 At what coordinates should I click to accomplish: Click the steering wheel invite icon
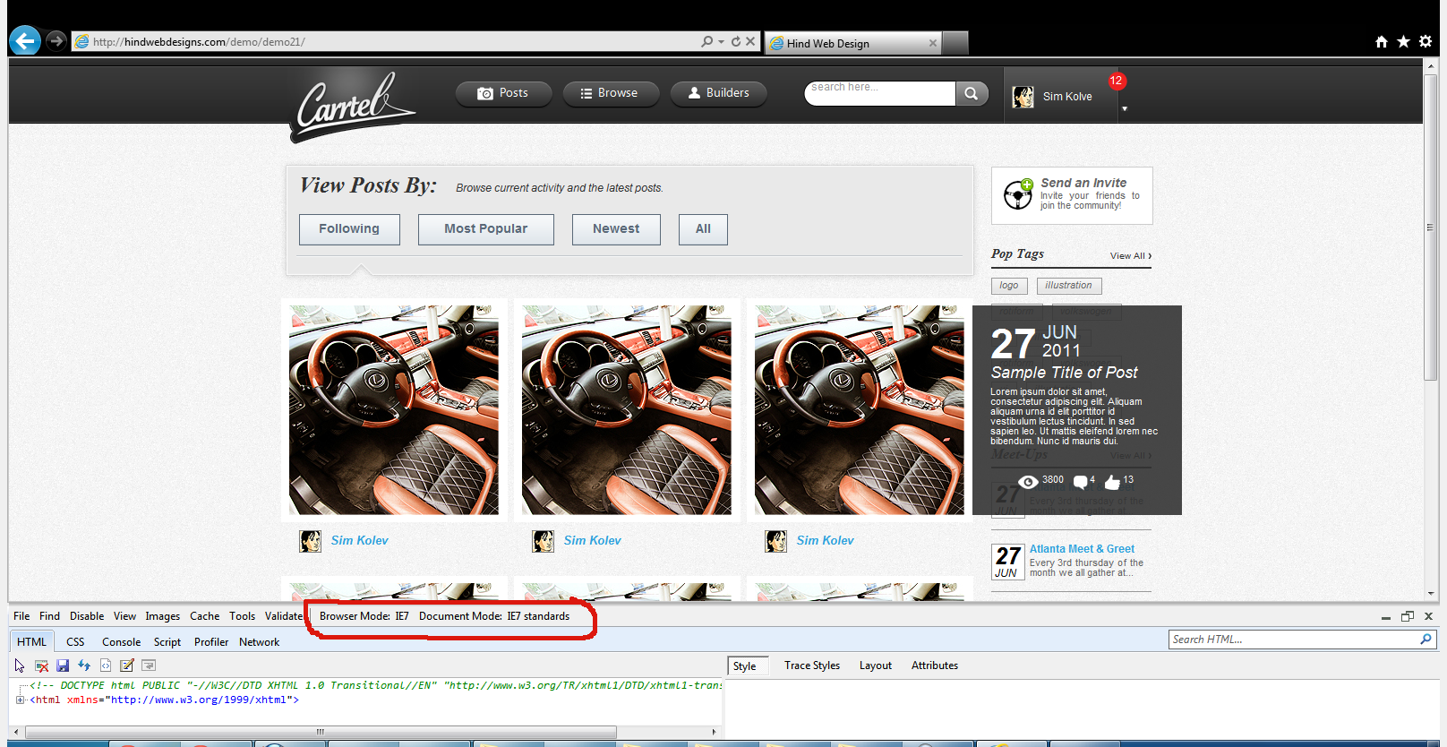tap(1018, 193)
